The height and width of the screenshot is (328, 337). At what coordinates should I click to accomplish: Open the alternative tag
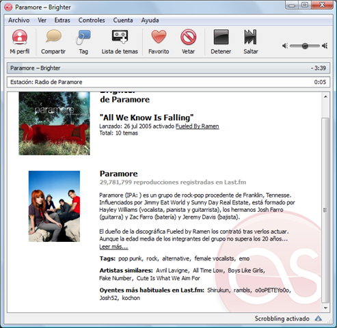click(176, 258)
